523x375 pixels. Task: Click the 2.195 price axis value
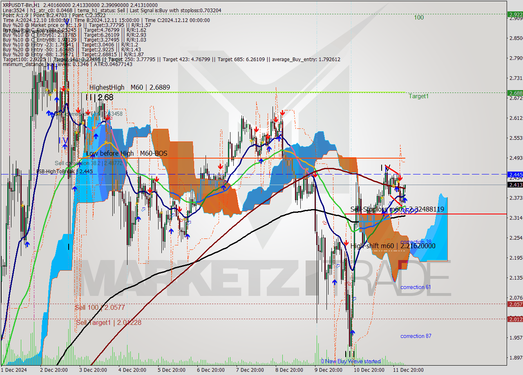(516, 258)
